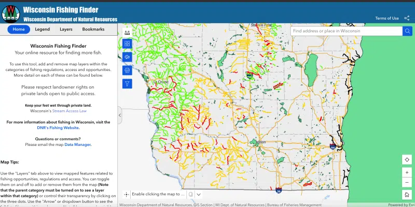The width and height of the screenshot is (415, 207).
Task: Click the Powered by Esri attribution
Action: tap(401, 205)
